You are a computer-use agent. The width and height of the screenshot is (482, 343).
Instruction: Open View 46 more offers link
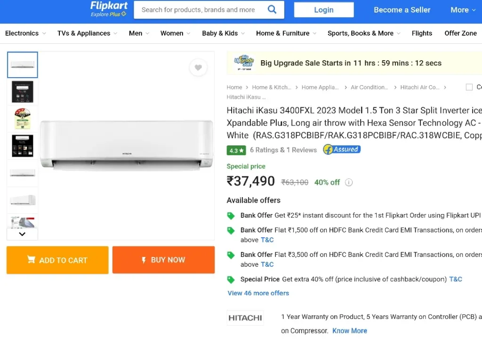pos(258,293)
